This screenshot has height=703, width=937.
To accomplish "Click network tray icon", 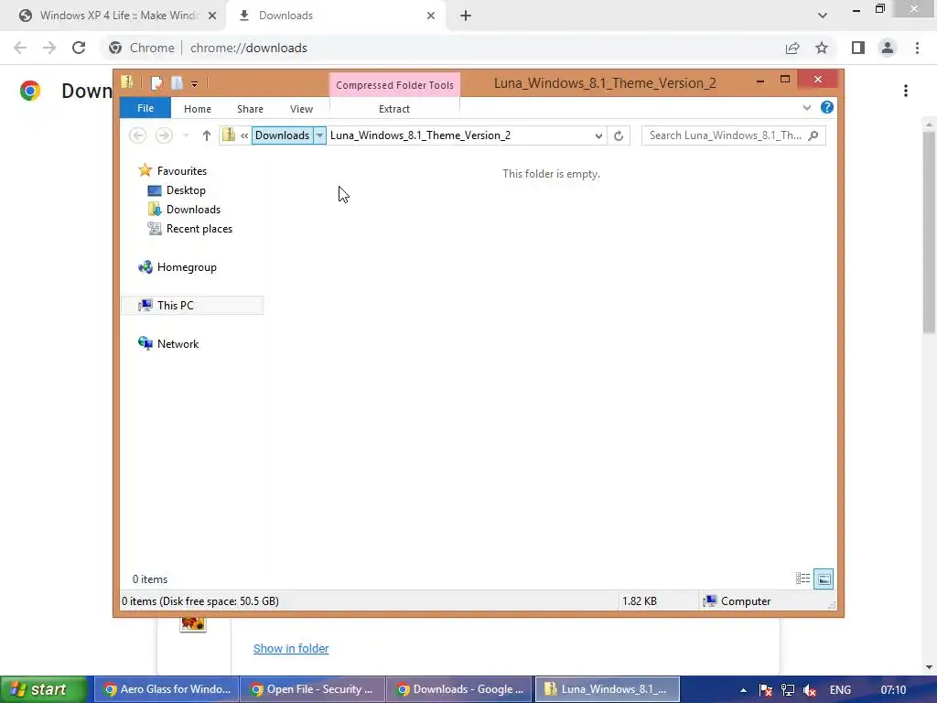I will [788, 690].
